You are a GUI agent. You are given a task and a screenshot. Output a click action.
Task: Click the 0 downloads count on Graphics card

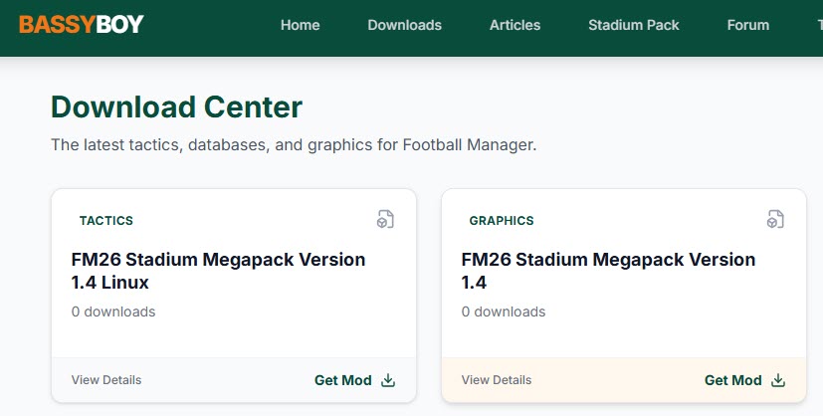point(504,312)
